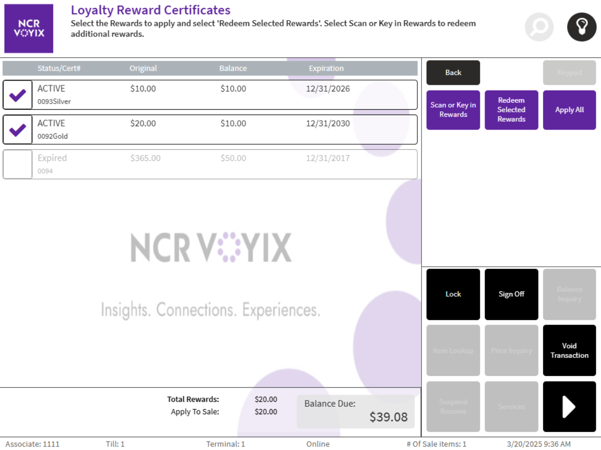Click the disabled Balance Inquiry button
Screen dimensions: 601x450
click(569, 294)
